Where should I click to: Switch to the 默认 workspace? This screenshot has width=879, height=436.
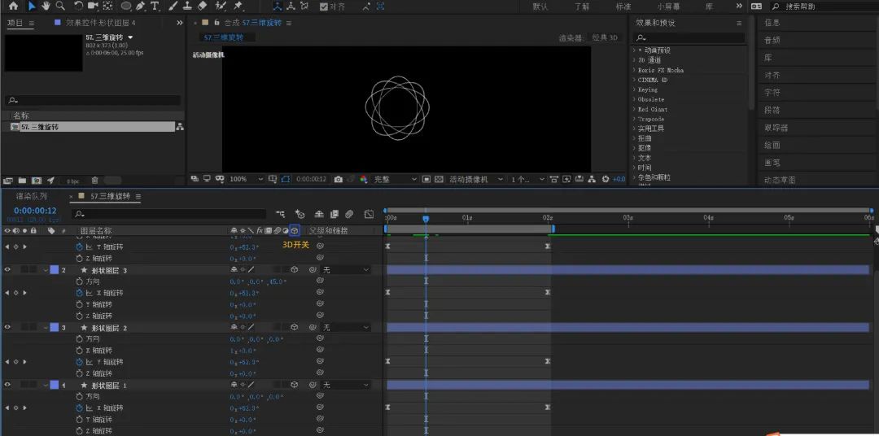point(540,7)
